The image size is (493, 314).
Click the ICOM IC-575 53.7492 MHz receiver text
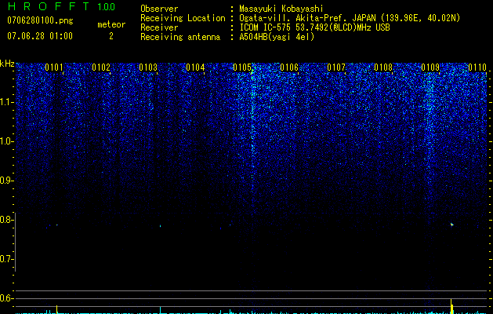314,27
